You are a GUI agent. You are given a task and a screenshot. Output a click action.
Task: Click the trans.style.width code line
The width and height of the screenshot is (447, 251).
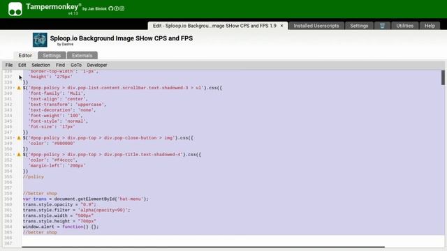[58, 215]
